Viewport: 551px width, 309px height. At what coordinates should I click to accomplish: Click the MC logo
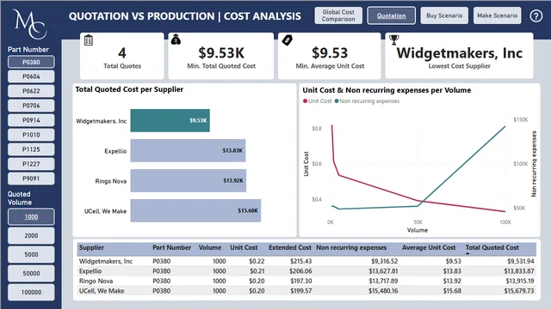coord(29,24)
